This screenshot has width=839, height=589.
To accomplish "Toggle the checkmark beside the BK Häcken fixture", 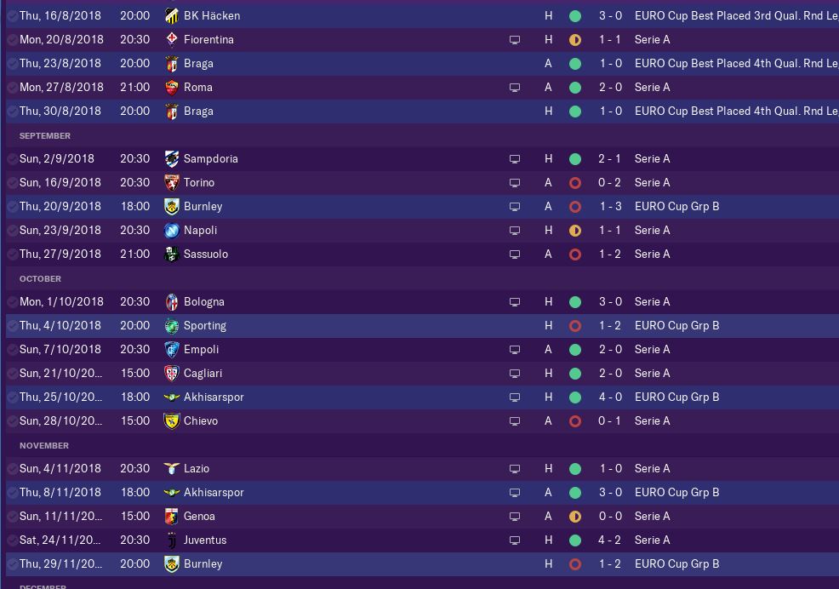I will click(12, 15).
